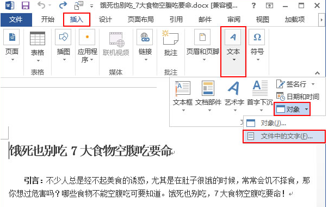
Task: Open the Customize Quick Access Toolbar arrow
Action: coord(91,6)
